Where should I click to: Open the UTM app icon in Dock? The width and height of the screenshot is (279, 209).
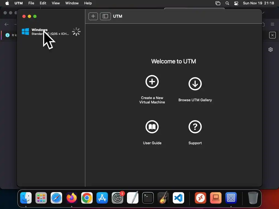coord(231,198)
